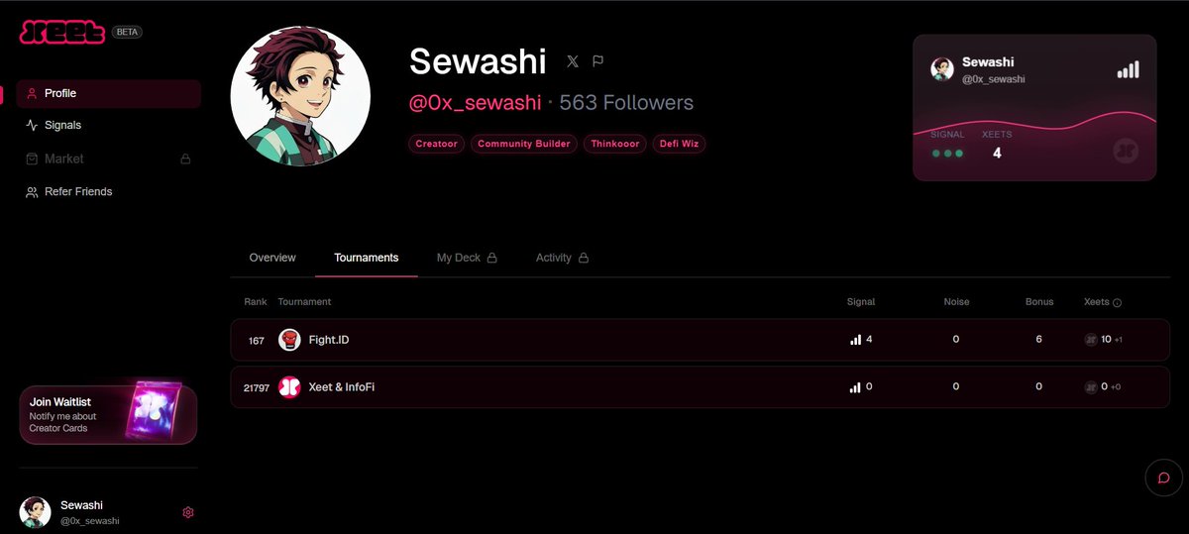Open the settings gear next to Sewashi account

[x=188, y=512]
